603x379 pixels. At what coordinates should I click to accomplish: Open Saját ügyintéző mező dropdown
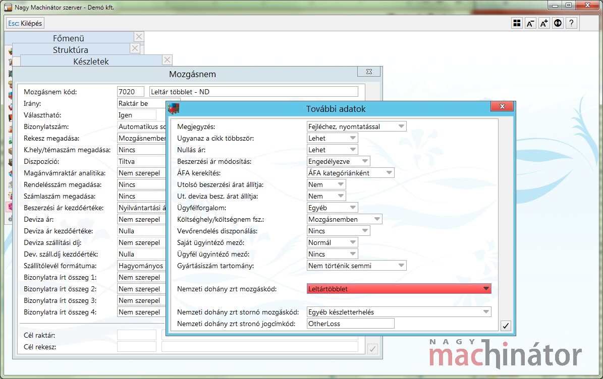coord(332,243)
